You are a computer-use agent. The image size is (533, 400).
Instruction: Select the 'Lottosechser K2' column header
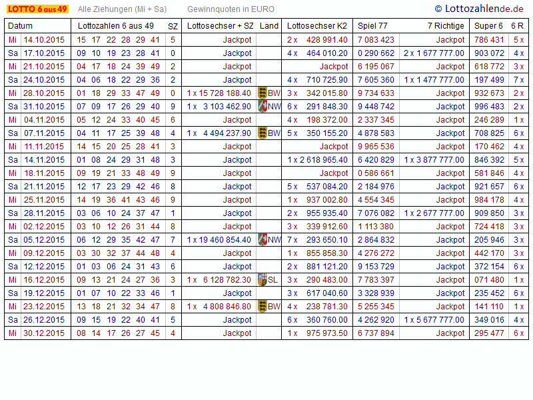click(317, 26)
